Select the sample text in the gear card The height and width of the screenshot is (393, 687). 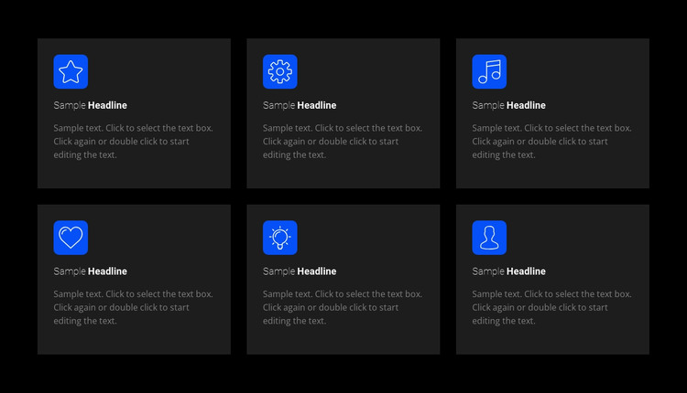[343, 141]
